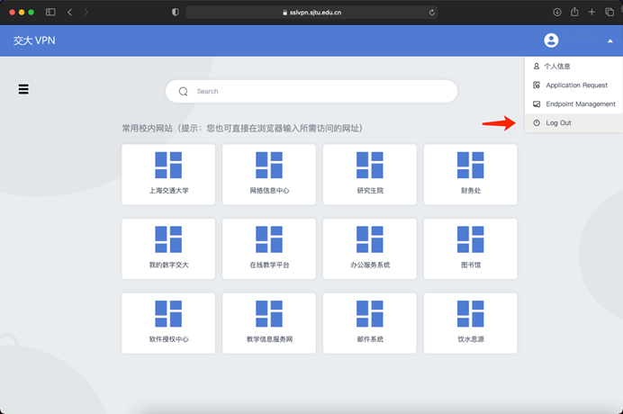Open Safari downloads icon
The width and height of the screenshot is (623, 414).
click(557, 13)
